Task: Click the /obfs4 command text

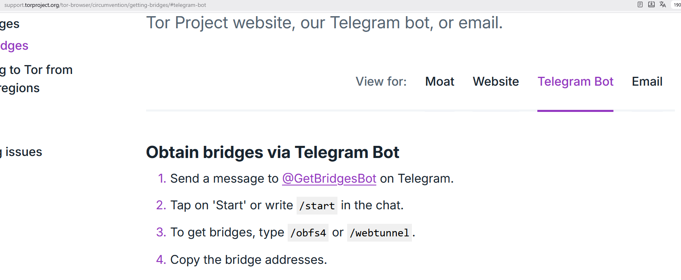Action: pyautogui.click(x=308, y=233)
